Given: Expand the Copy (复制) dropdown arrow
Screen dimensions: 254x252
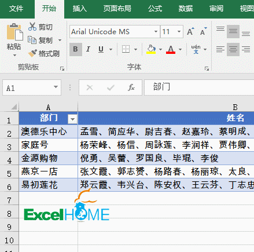Looking at the screenshot, I should coord(60,40).
